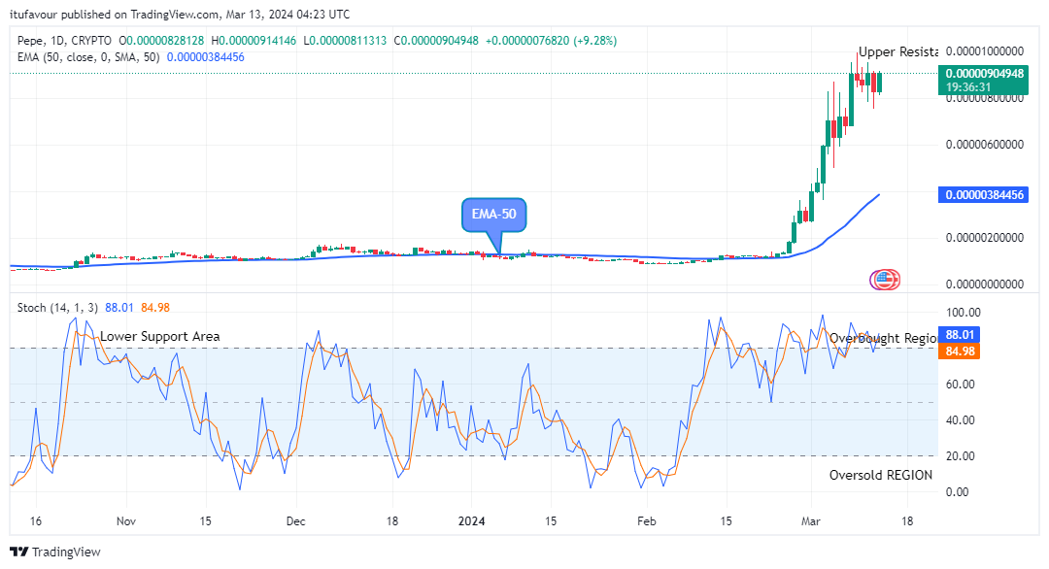This screenshot has width=1049, height=569.
Task: Click the Stoch (14, 1, 3) indicator legend
Action: [x=57, y=308]
